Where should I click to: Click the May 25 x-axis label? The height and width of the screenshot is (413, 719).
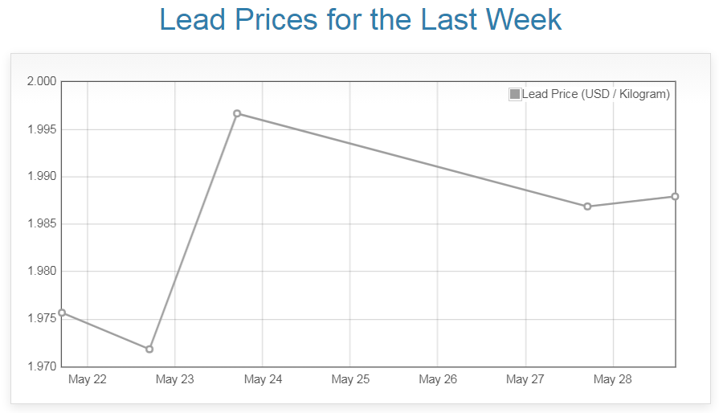tap(350, 379)
